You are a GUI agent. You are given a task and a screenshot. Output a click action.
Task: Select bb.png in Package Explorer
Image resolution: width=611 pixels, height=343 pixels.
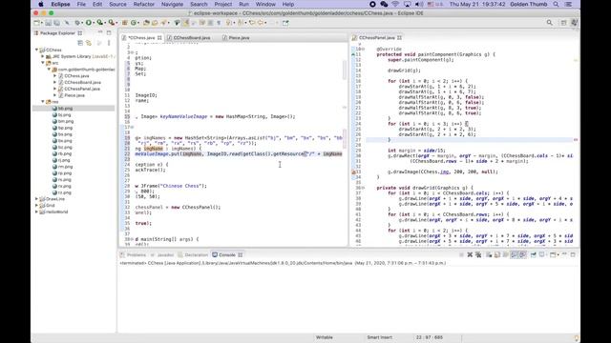pyautogui.click(x=65, y=108)
